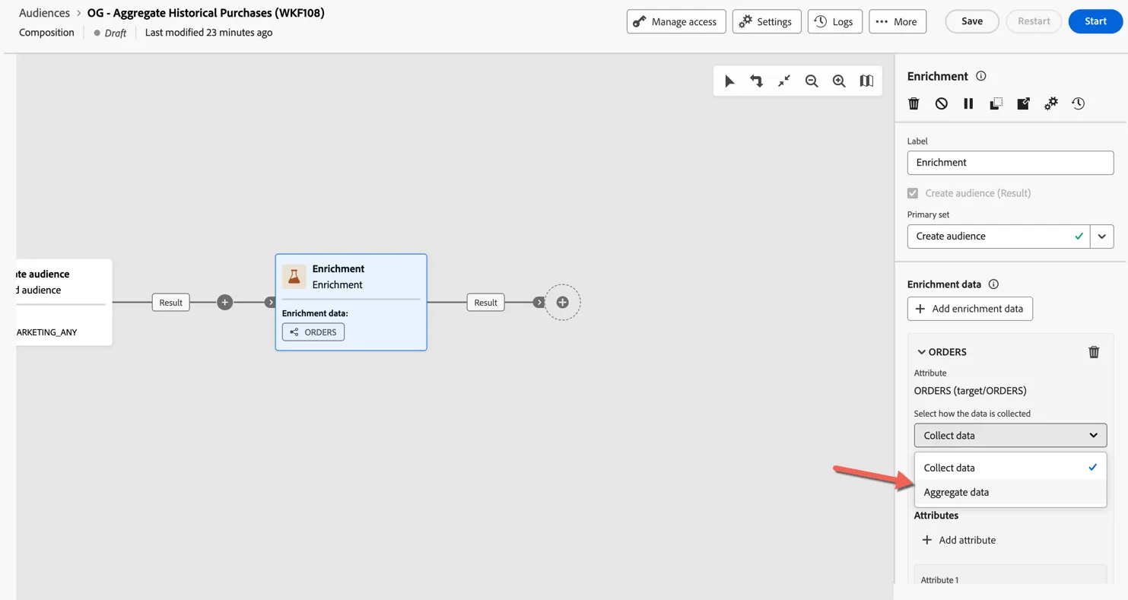Select the pointer selection tool on canvas
The width and height of the screenshot is (1128, 600).
(x=729, y=81)
